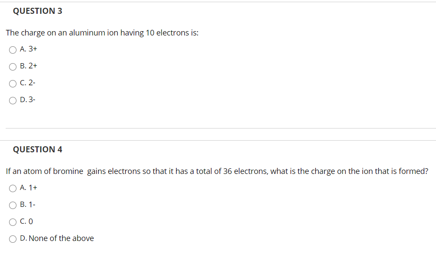Click the Question 3 prompt about aluminum ion
The image size is (436, 254).
tap(102, 32)
